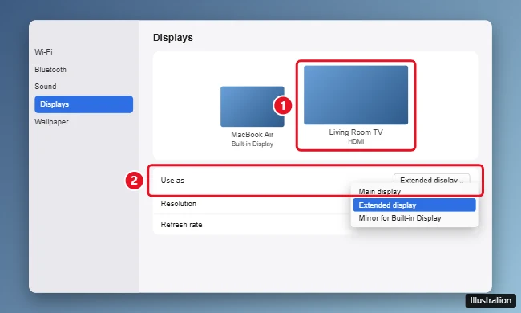The height and width of the screenshot is (313, 521).
Task: Select the Displays sidebar item
Action: pos(83,104)
